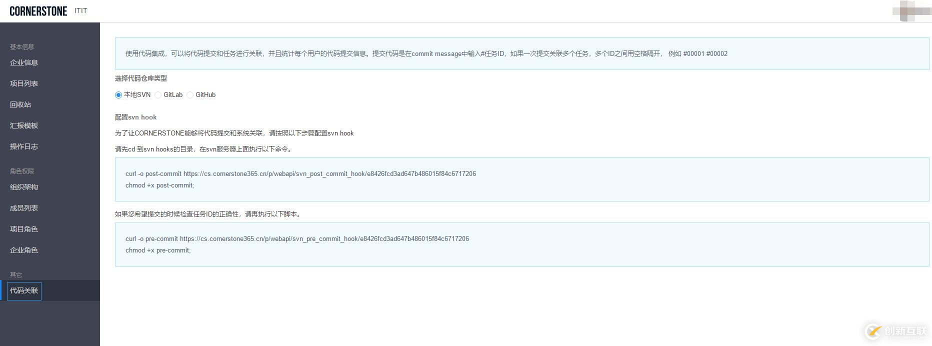This screenshot has height=346, width=932.
Task: Choose GitHub repository type
Action: [x=190, y=95]
